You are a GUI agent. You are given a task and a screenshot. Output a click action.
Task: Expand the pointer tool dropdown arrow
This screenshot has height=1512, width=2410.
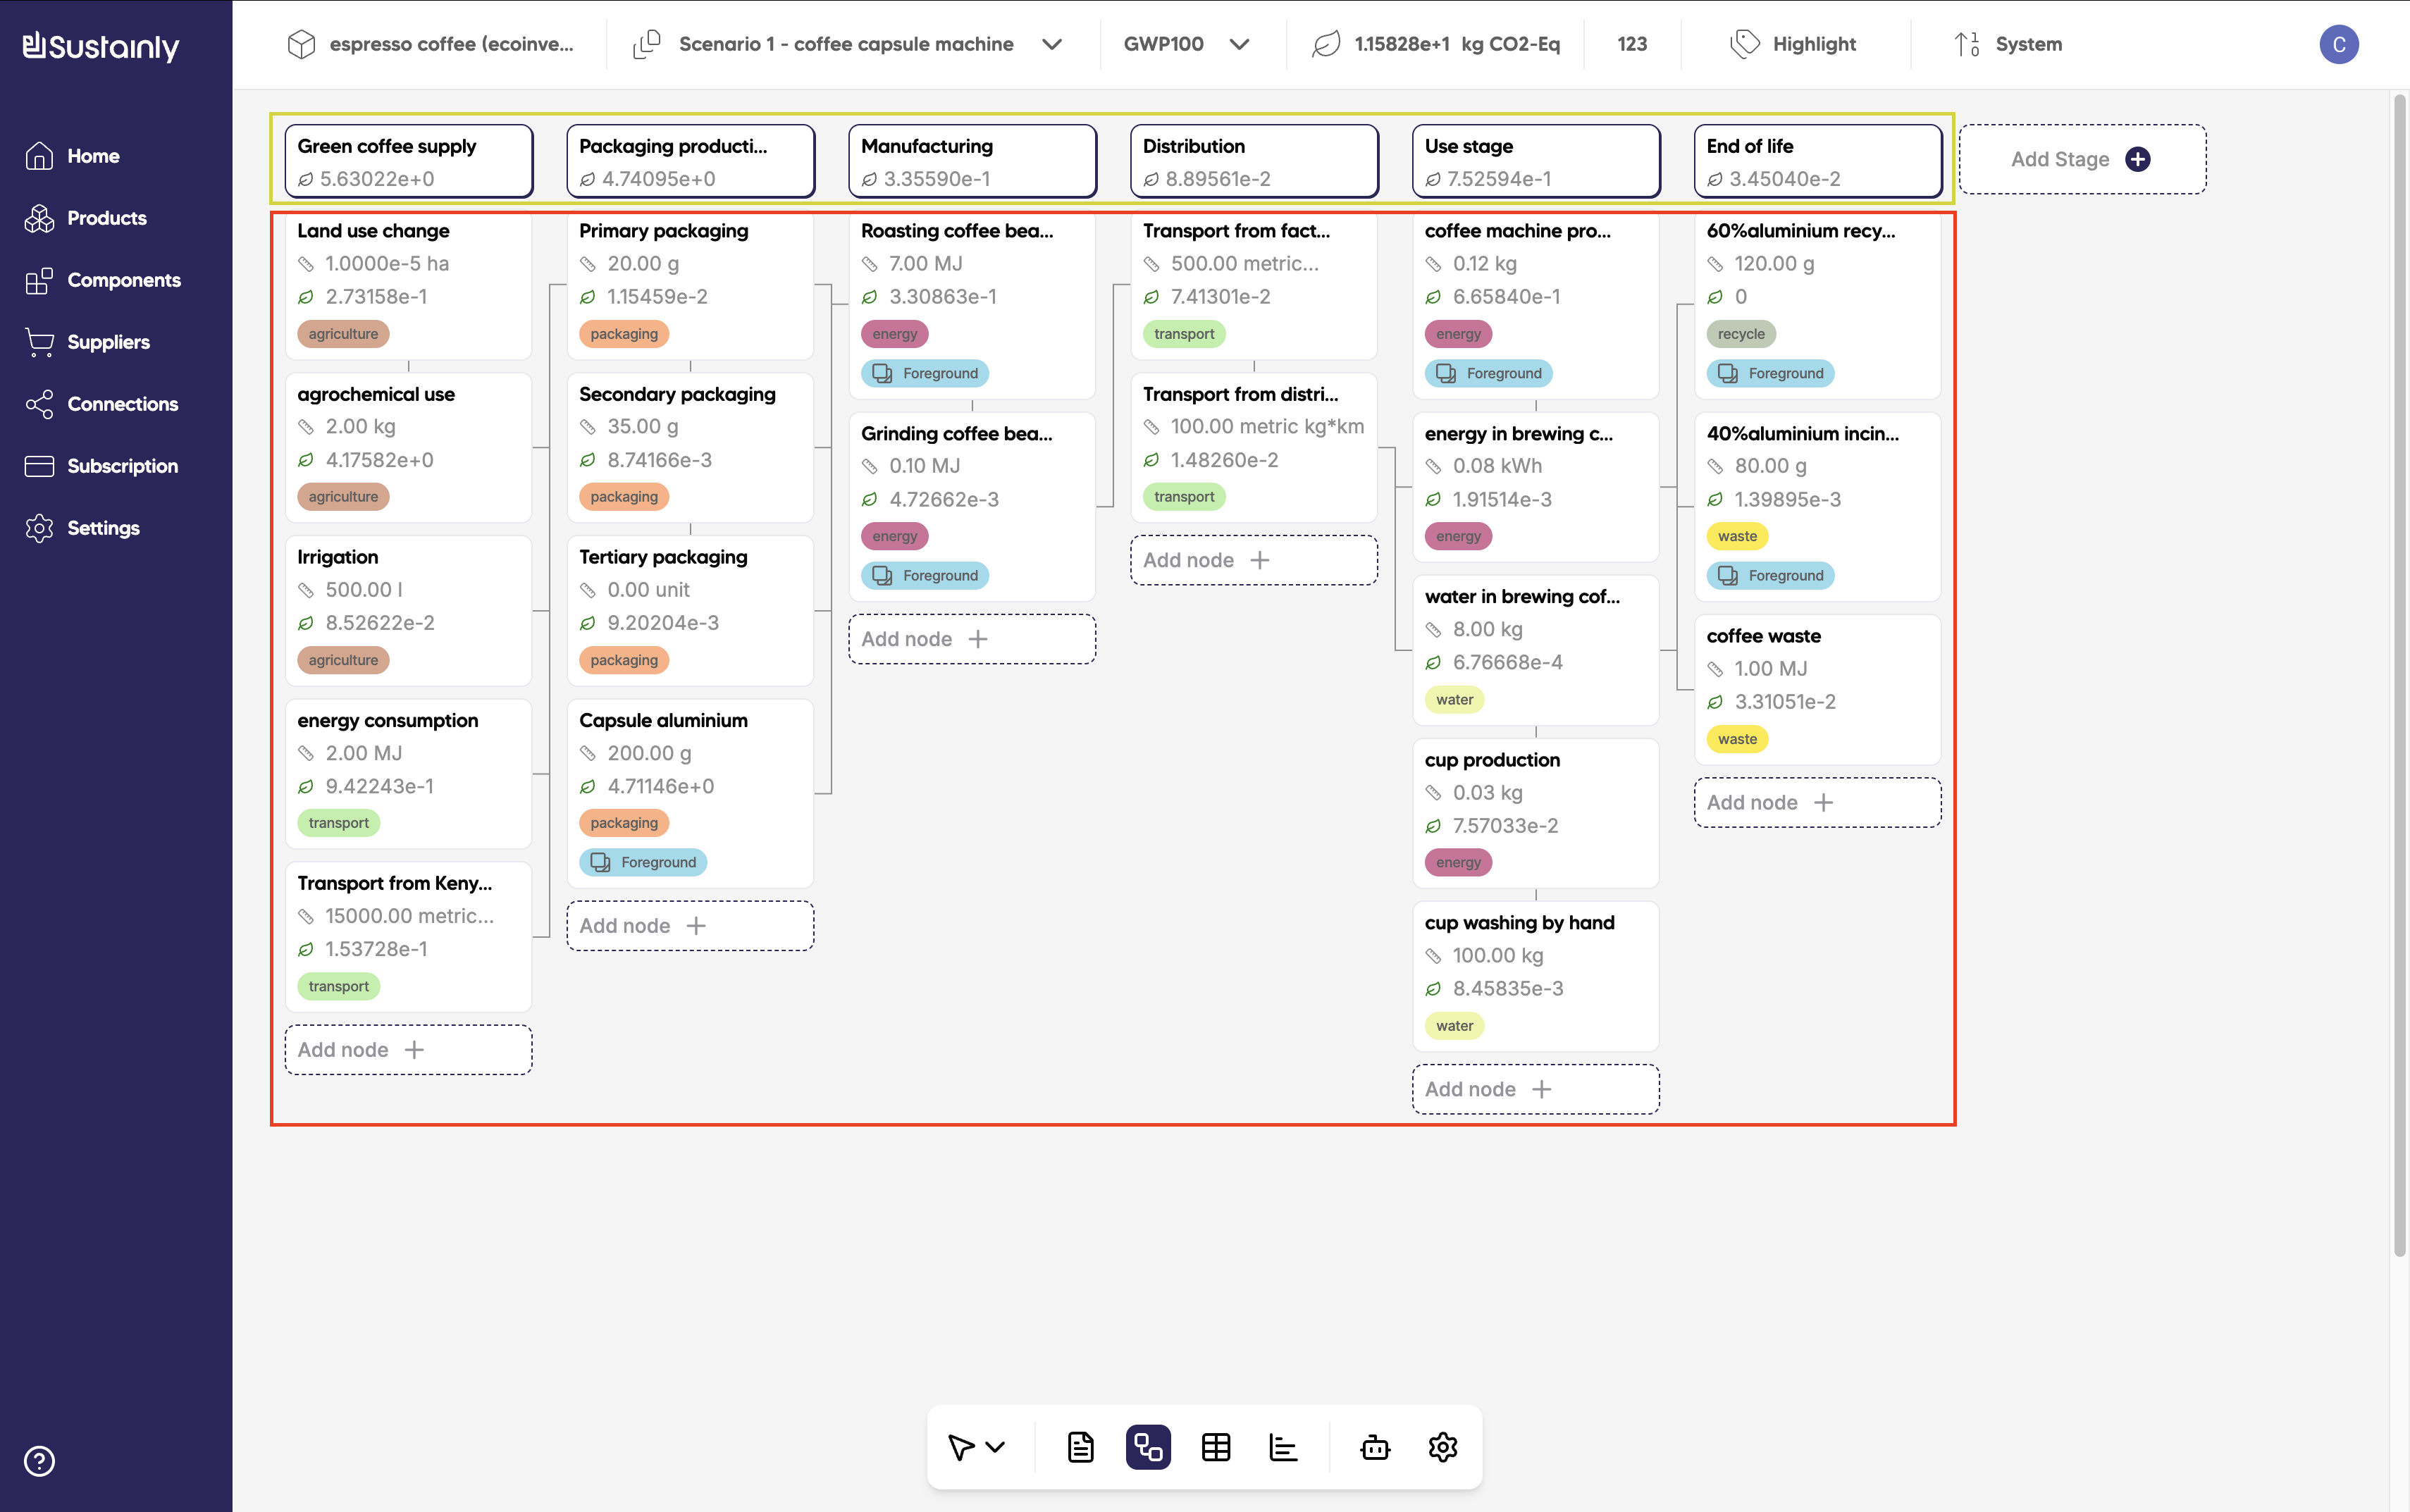pos(995,1447)
